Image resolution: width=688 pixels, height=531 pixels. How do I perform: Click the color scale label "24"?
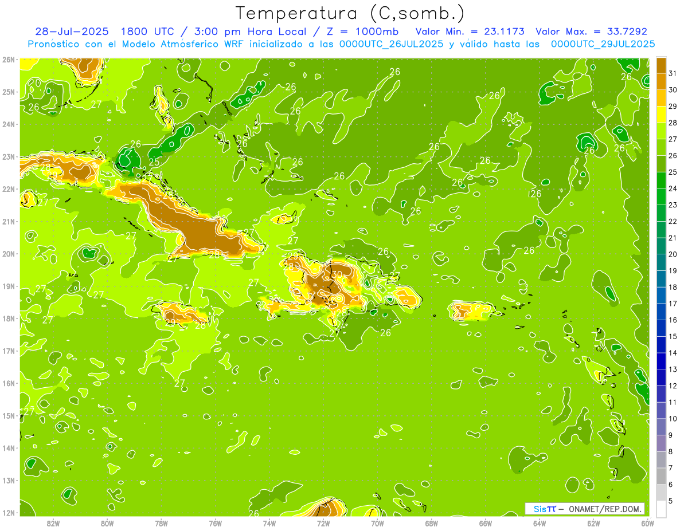(673, 188)
